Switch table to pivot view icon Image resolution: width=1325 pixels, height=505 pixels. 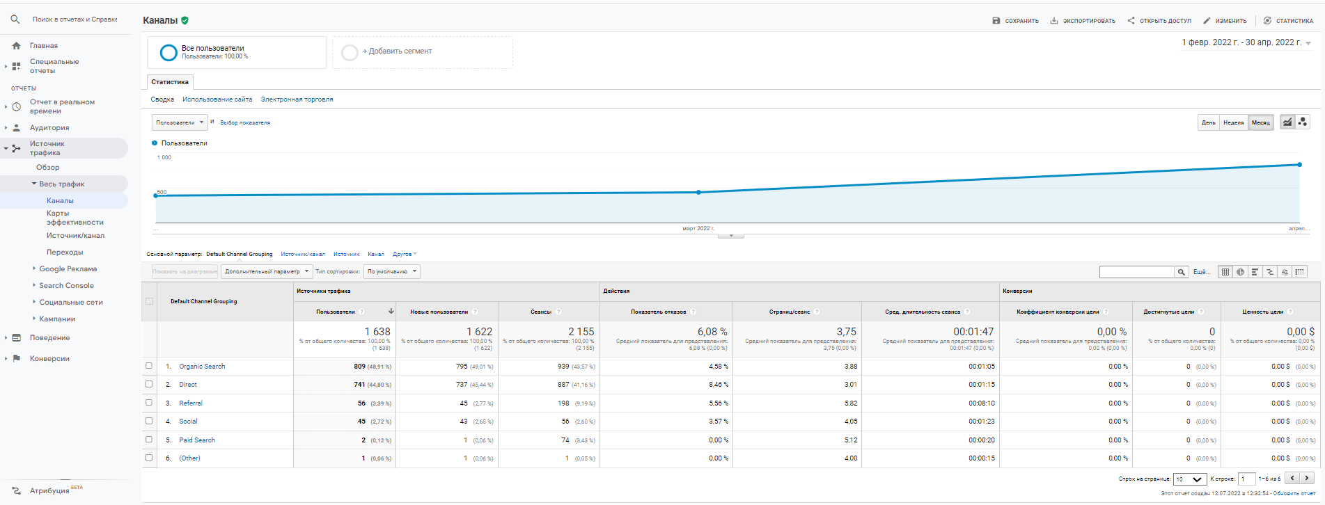pos(1299,272)
